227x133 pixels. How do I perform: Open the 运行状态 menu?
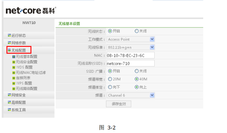pos(19,36)
